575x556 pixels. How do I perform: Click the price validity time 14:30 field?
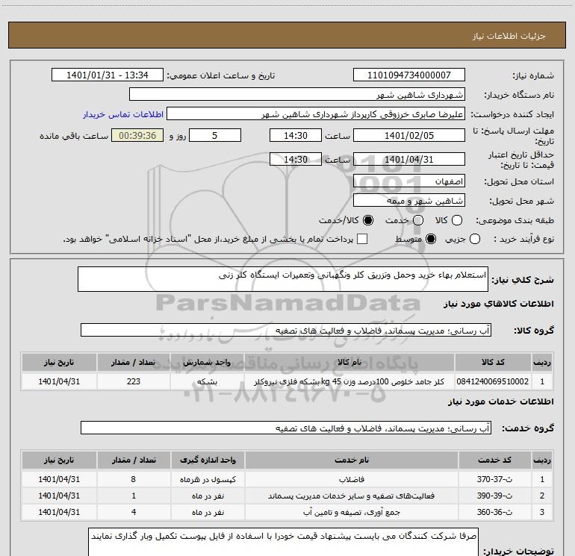(296, 159)
